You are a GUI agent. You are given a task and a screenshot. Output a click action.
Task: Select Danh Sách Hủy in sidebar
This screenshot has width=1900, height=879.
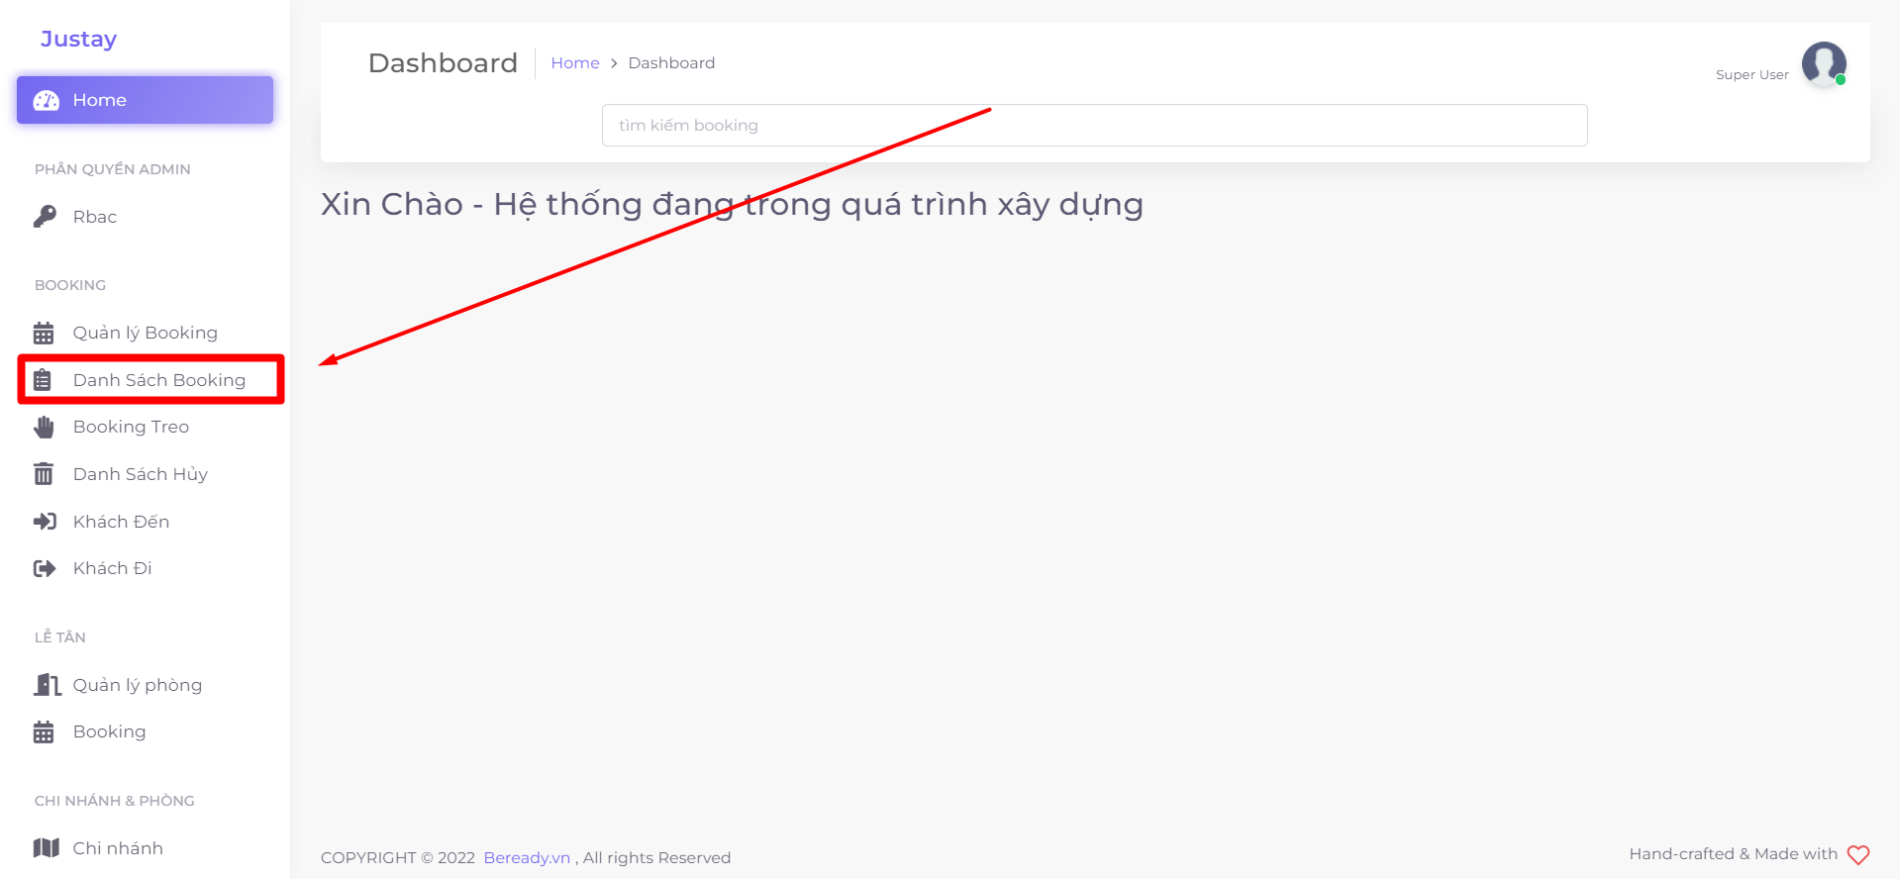tap(140, 474)
